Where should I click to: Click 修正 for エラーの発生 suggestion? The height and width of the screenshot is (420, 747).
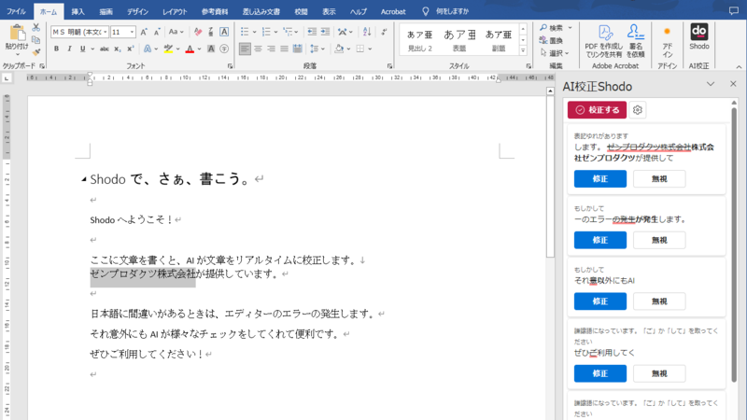click(x=599, y=240)
